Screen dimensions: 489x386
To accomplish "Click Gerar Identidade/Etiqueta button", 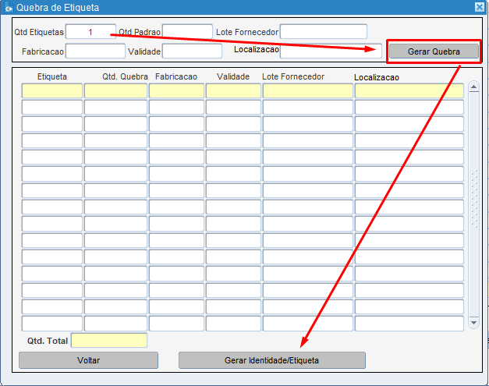I will coord(271,360).
